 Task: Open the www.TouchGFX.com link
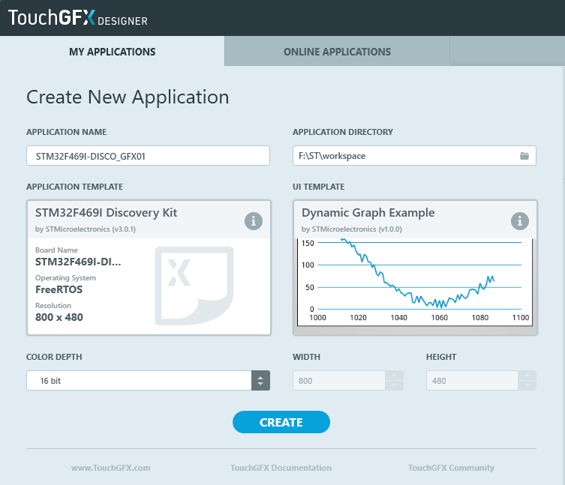(x=110, y=468)
